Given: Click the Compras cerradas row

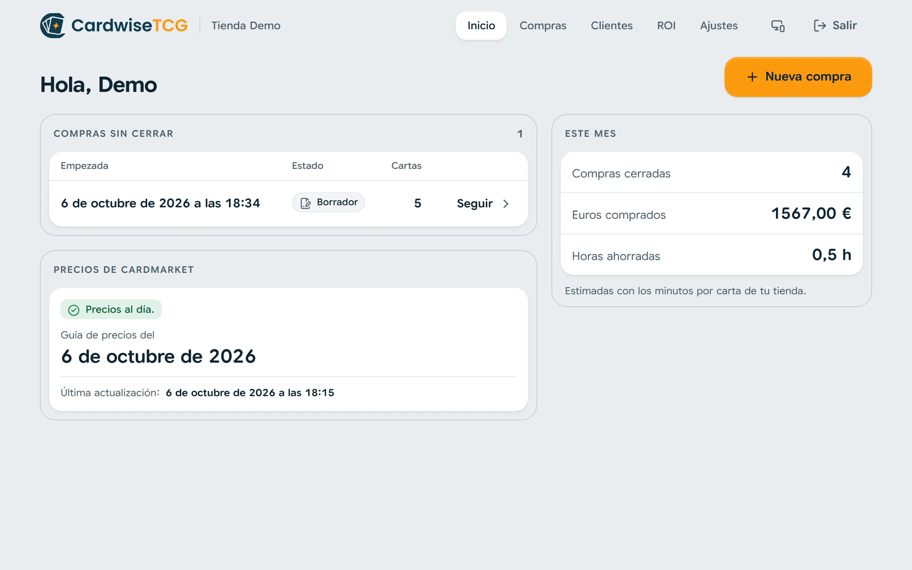Looking at the screenshot, I should pyautogui.click(x=711, y=173).
